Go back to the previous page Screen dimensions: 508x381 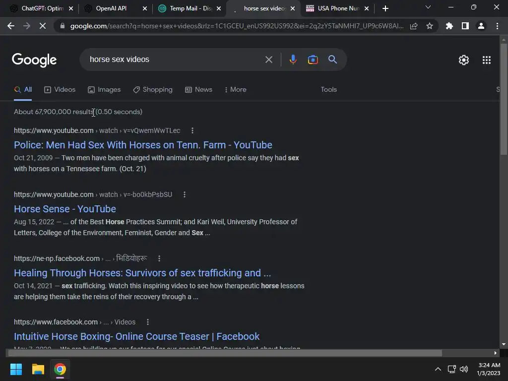tap(11, 26)
